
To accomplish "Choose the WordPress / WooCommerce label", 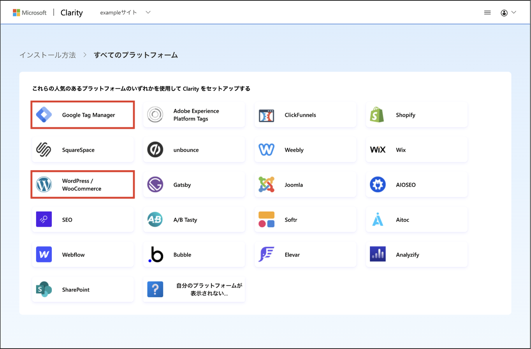I will pyautogui.click(x=82, y=184).
